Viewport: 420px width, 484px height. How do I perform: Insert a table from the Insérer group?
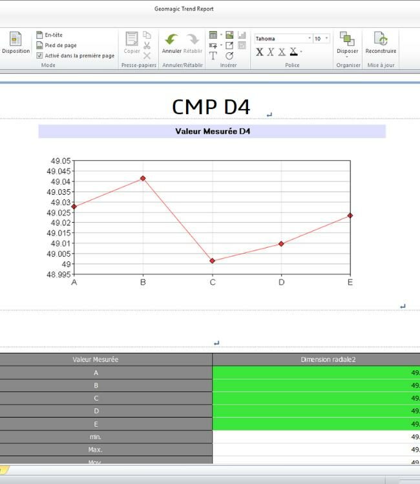pyautogui.click(x=213, y=35)
